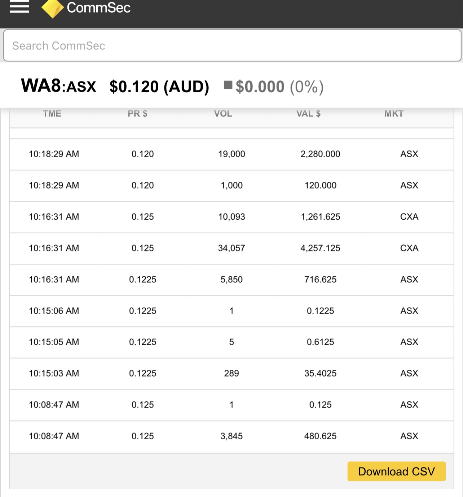Sort by the VOL column header
The width and height of the screenshot is (463, 497).
223,114
